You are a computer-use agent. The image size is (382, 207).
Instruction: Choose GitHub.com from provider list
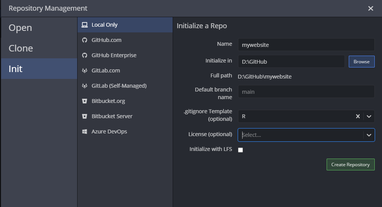(x=125, y=40)
